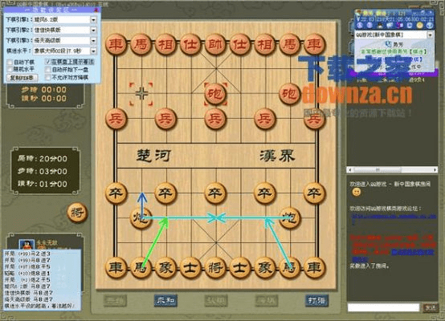Select the center-file red 兵 soldier
The width and height of the screenshot is (445, 321).
215,119
